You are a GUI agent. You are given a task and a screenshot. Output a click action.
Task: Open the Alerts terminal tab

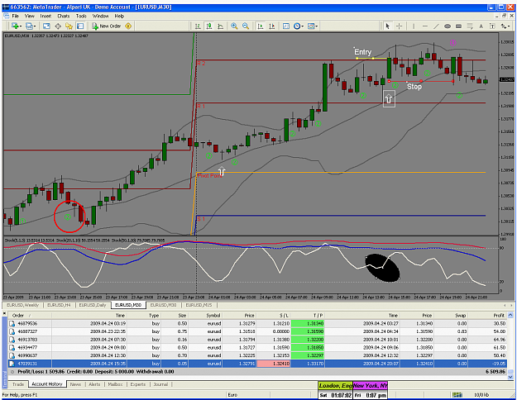point(94,384)
